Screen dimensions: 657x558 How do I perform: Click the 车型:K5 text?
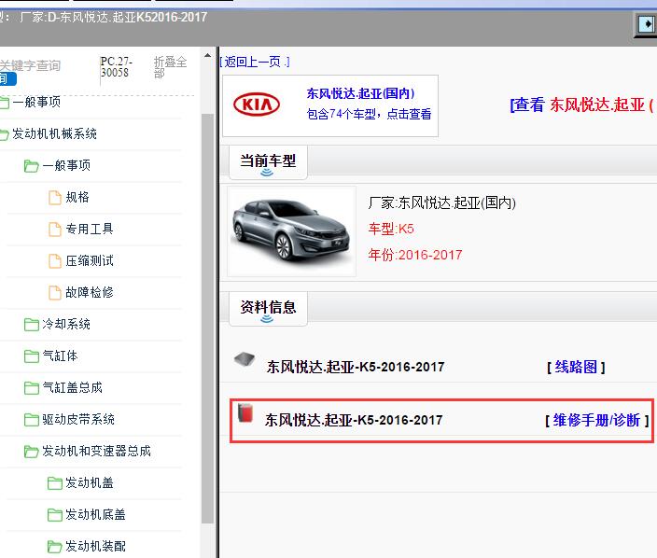(391, 230)
